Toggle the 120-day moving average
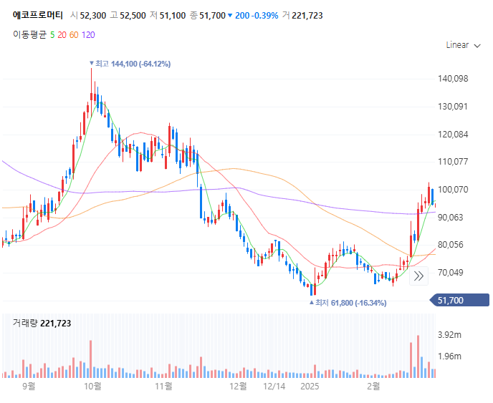 pyautogui.click(x=88, y=35)
